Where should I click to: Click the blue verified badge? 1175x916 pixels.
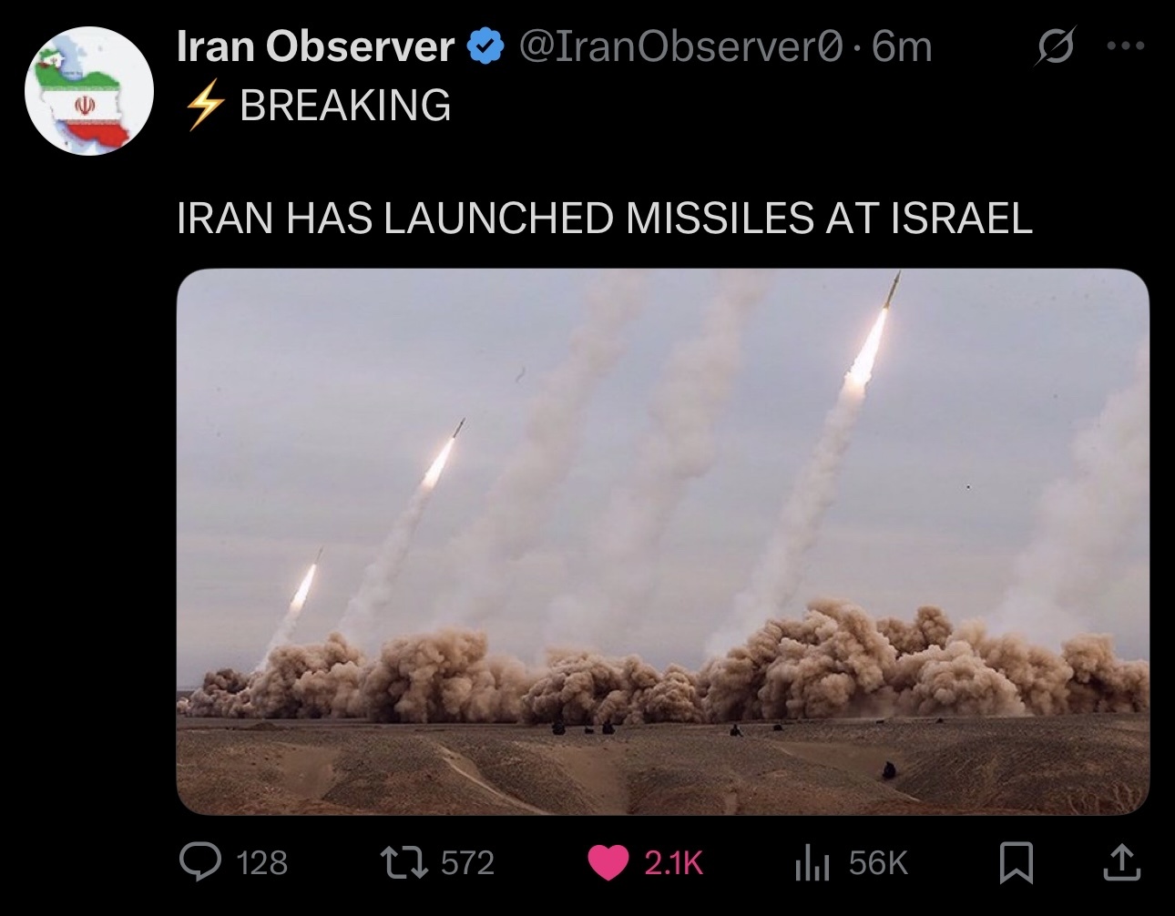coord(486,46)
